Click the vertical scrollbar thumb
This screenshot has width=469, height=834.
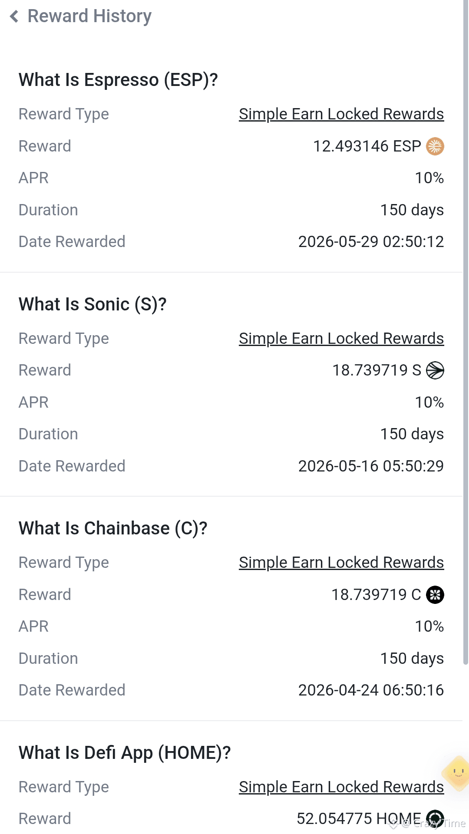point(466,332)
